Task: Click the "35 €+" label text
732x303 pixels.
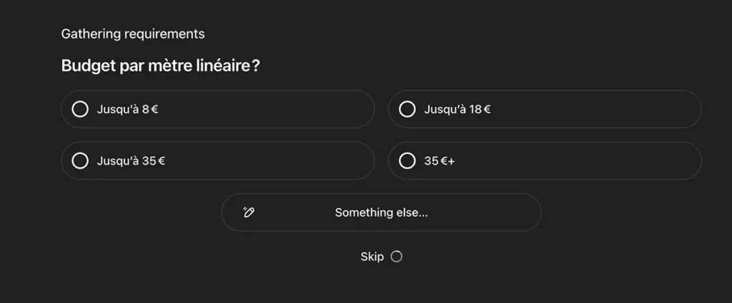Action: (439, 160)
